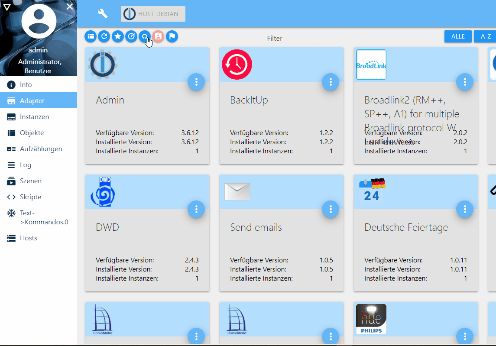
Task: Click the refresh adapter list icon
Action: click(x=104, y=36)
